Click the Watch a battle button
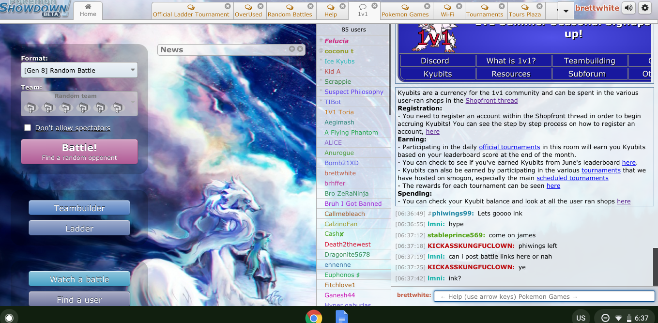Image resolution: width=658 pixels, height=323 pixels. (79, 279)
